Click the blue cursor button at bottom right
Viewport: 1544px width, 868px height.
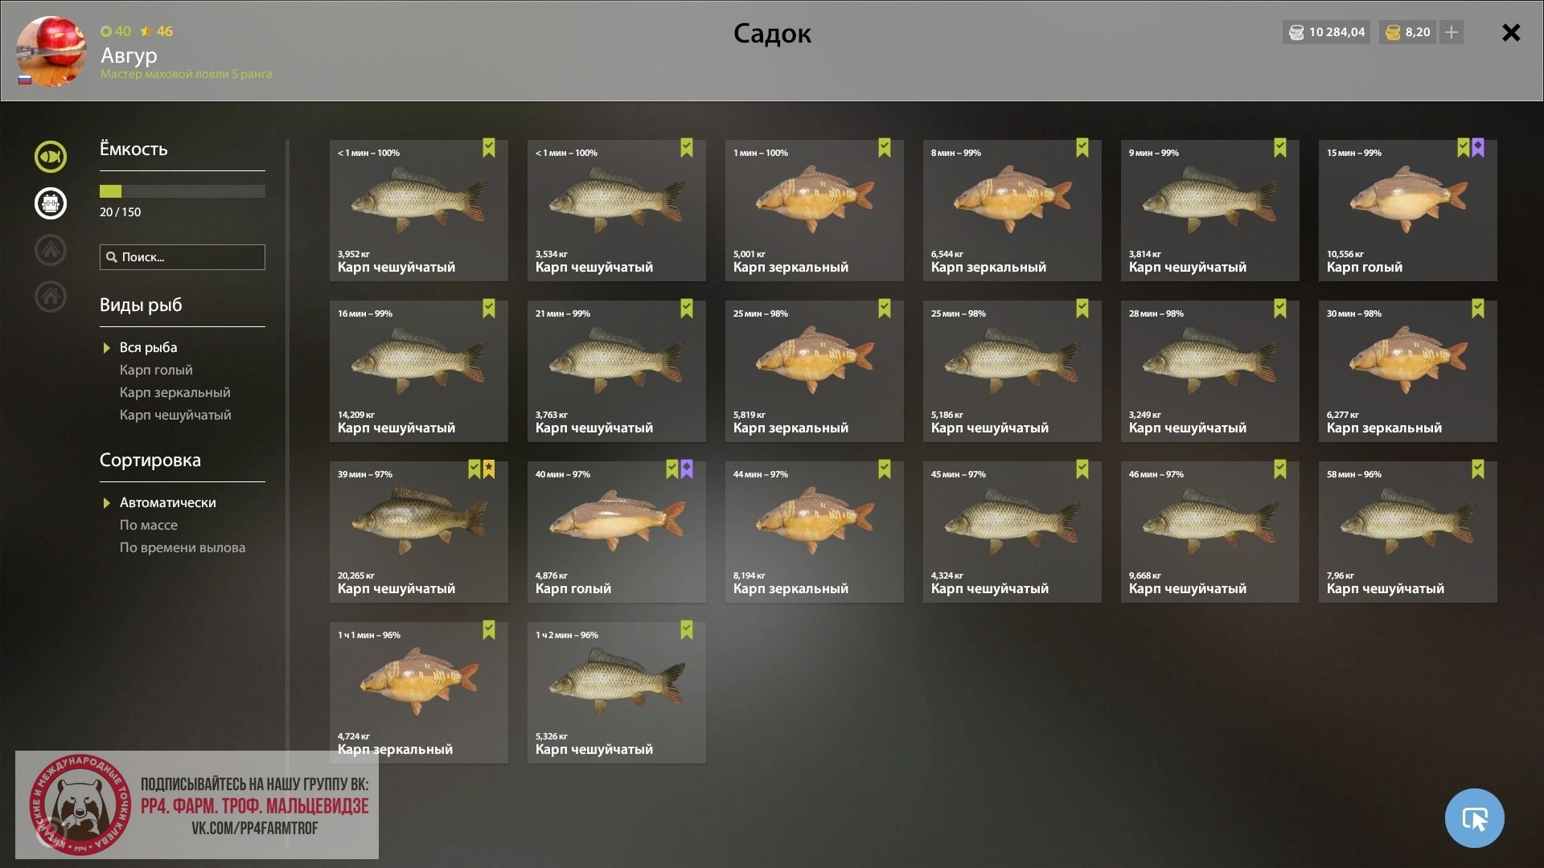point(1474,818)
